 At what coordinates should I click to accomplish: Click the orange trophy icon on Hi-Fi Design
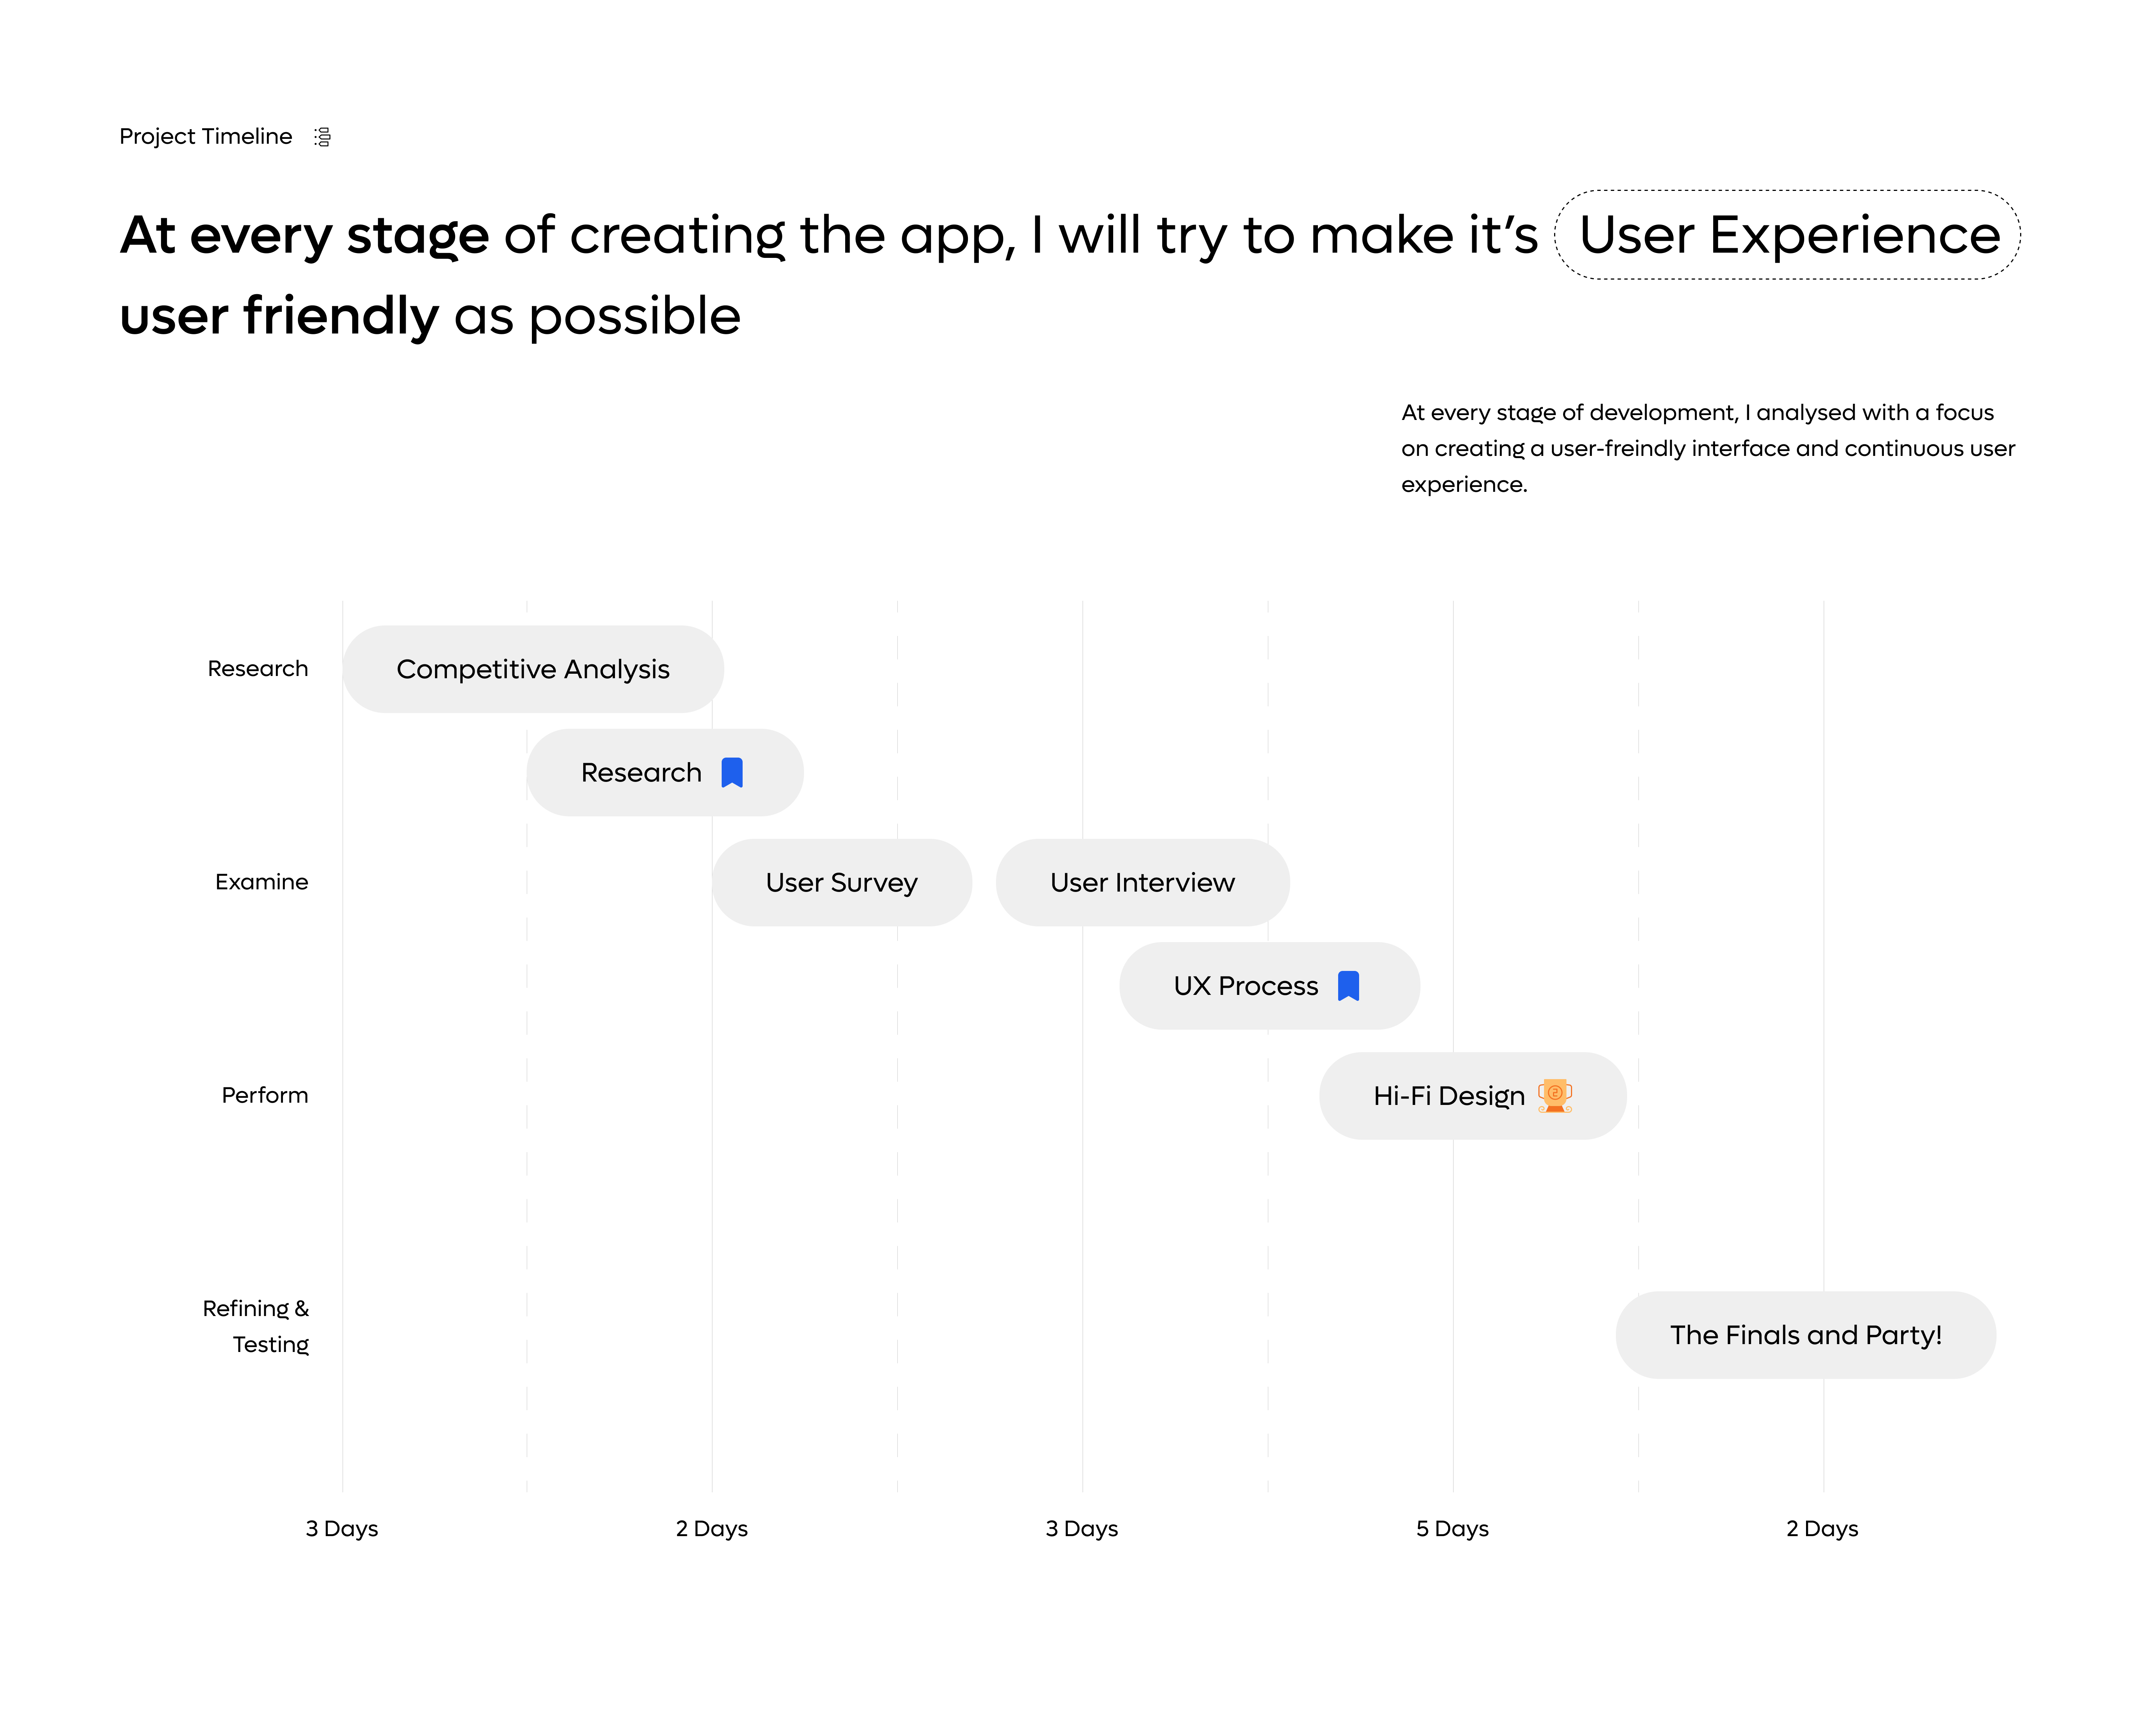[x=1555, y=1096]
